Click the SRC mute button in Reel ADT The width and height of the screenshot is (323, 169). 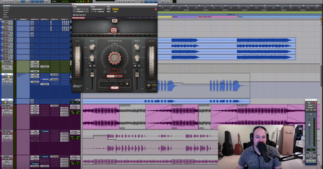click(90, 66)
